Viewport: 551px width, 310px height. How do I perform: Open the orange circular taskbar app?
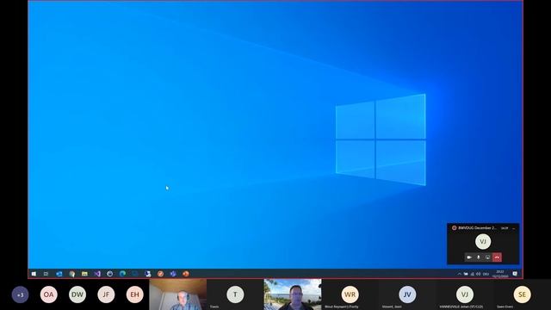(161, 274)
